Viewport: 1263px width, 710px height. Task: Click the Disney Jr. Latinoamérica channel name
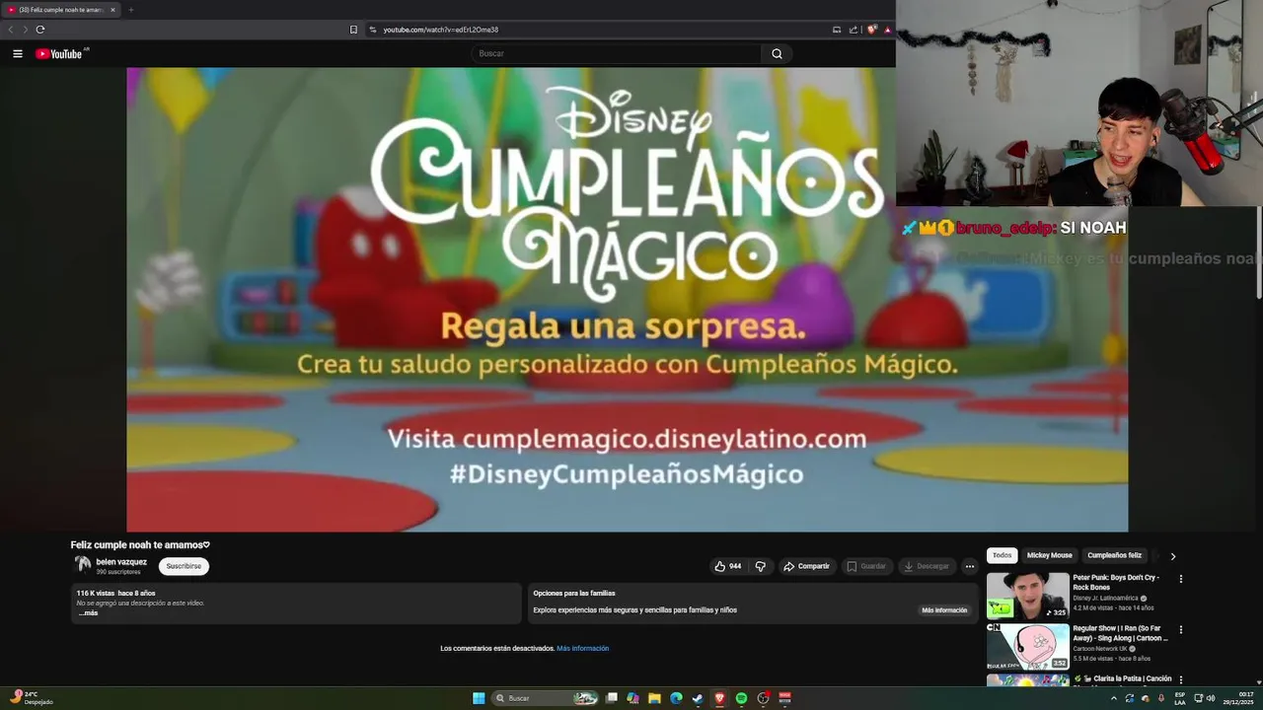click(1106, 599)
